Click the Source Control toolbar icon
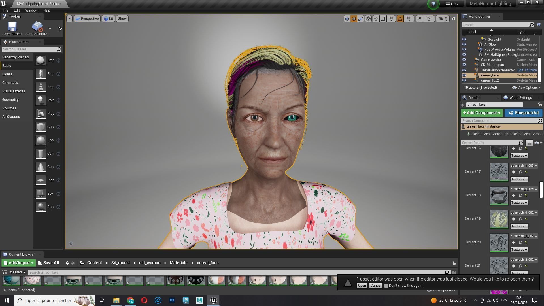This screenshot has height=306, width=544. point(37,29)
